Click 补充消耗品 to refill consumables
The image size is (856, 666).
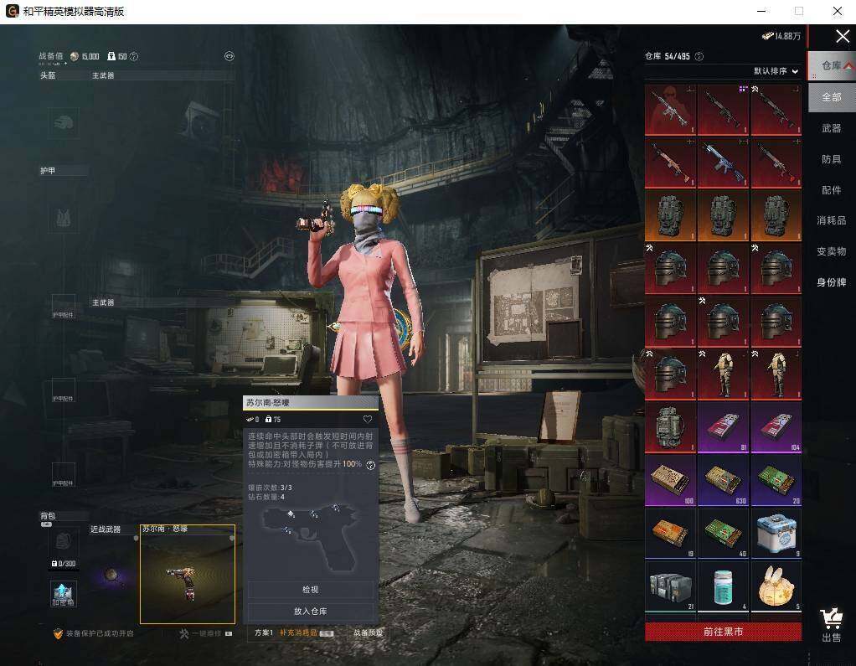click(298, 632)
